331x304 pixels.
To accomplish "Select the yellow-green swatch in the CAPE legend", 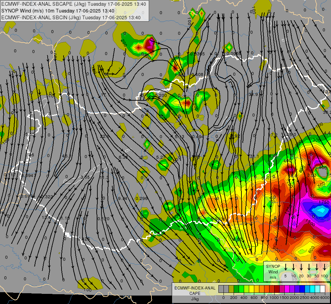I will [x=246, y=289].
